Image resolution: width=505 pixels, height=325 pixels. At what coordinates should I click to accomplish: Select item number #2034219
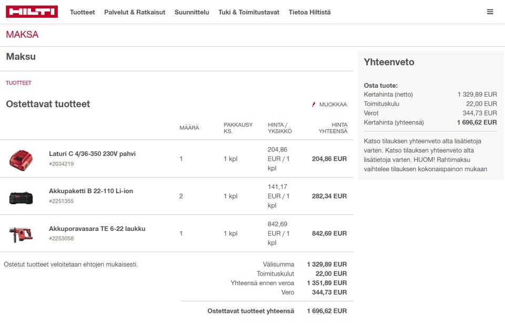coord(61,164)
